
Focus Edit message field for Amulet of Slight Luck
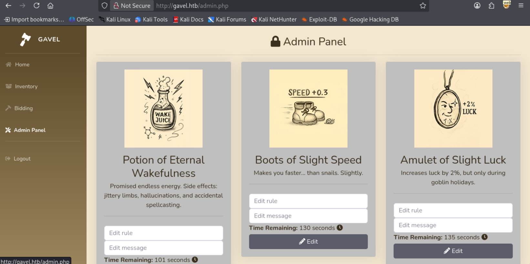tap(453, 225)
